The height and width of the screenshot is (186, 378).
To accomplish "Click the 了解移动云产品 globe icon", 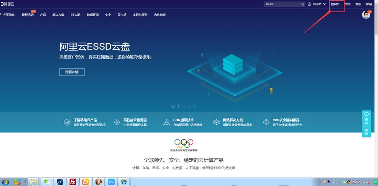I will [67, 122].
